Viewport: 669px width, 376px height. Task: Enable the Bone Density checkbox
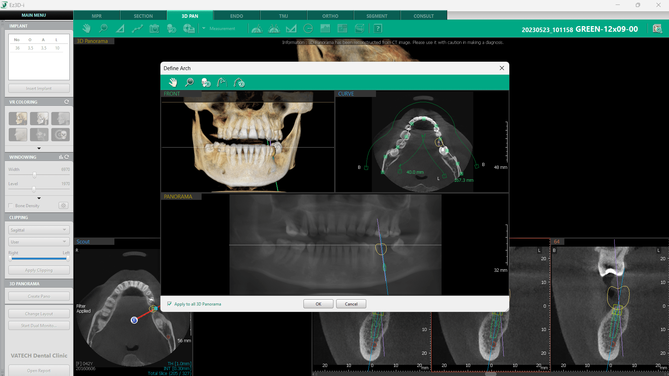click(x=11, y=205)
